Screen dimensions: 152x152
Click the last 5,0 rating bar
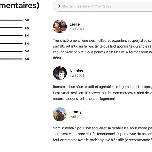[x=11, y=59]
